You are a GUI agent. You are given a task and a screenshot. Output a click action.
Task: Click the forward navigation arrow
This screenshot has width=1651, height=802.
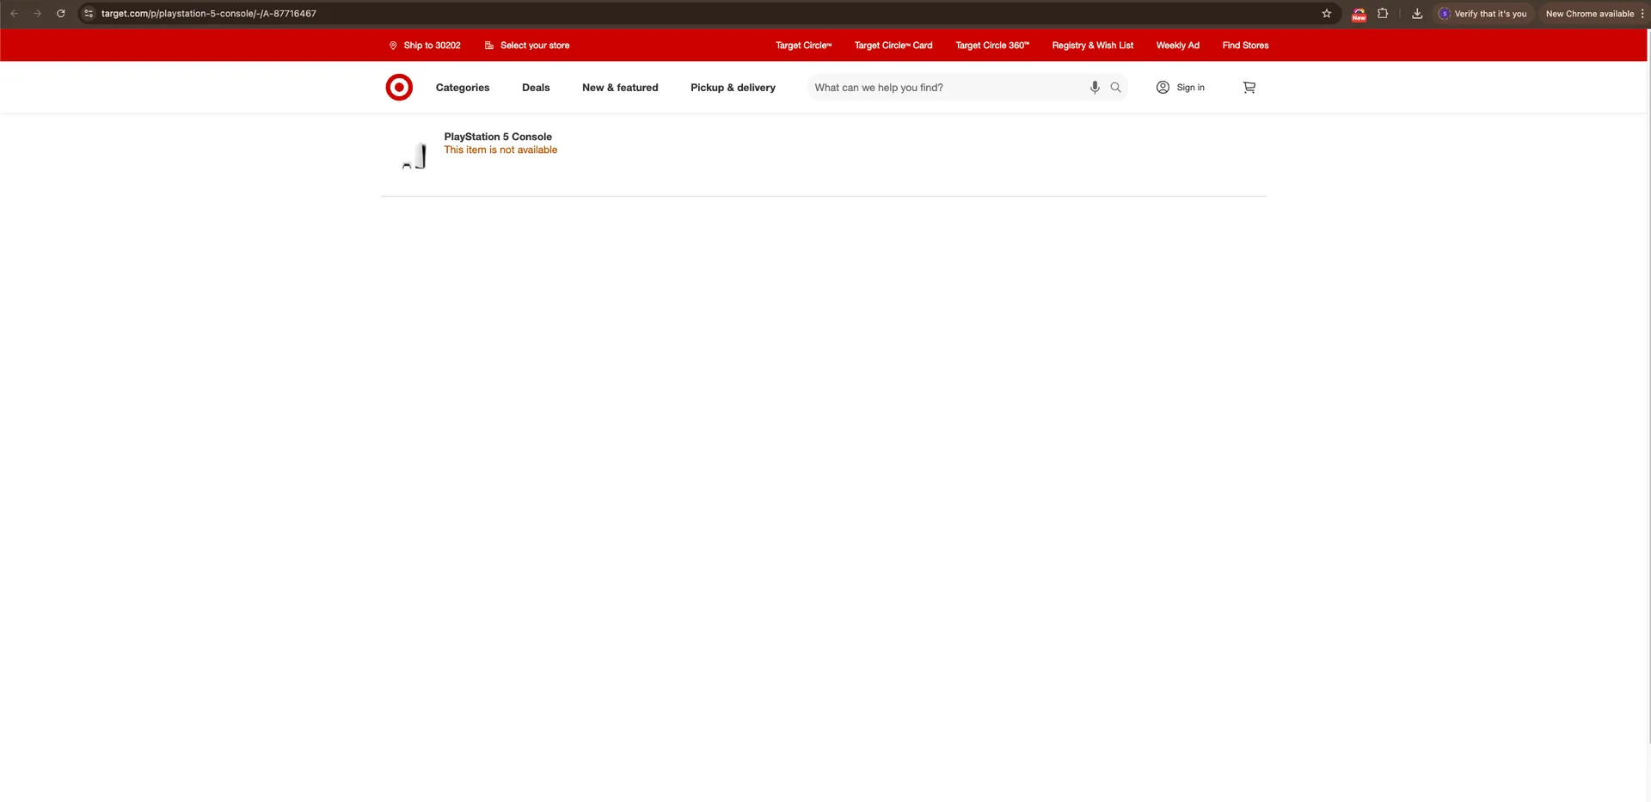[x=38, y=14]
